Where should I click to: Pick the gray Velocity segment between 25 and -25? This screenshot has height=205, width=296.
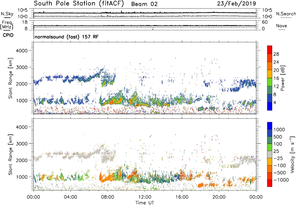click(x=270, y=155)
